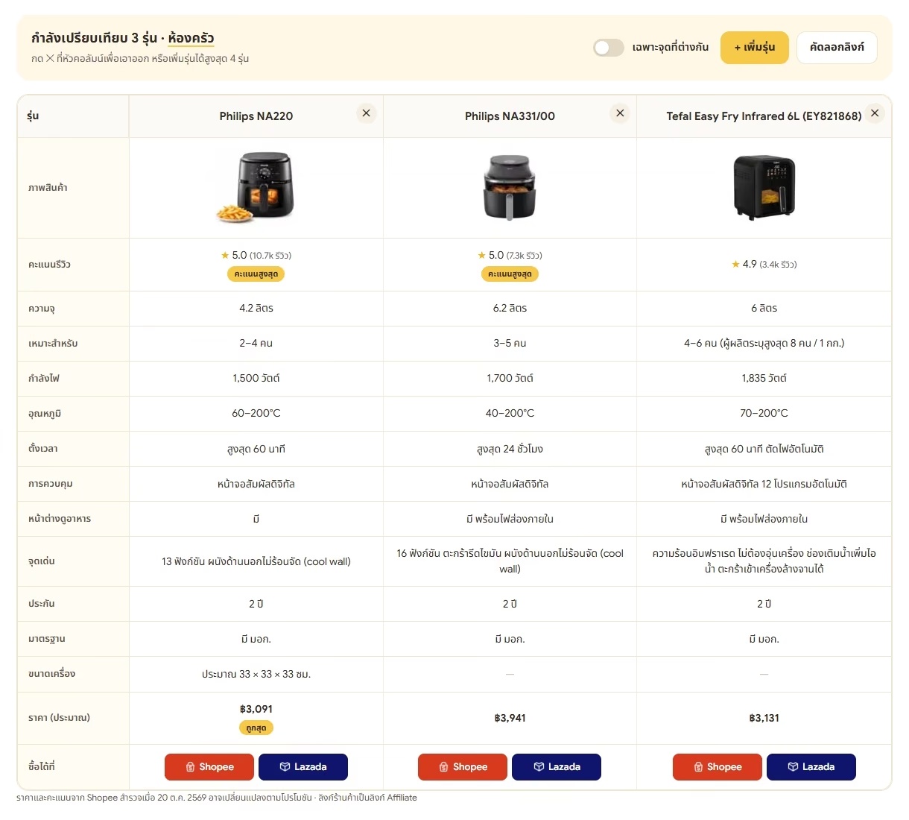Click the 1,835 วัตต์ power cell

point(764,378)
